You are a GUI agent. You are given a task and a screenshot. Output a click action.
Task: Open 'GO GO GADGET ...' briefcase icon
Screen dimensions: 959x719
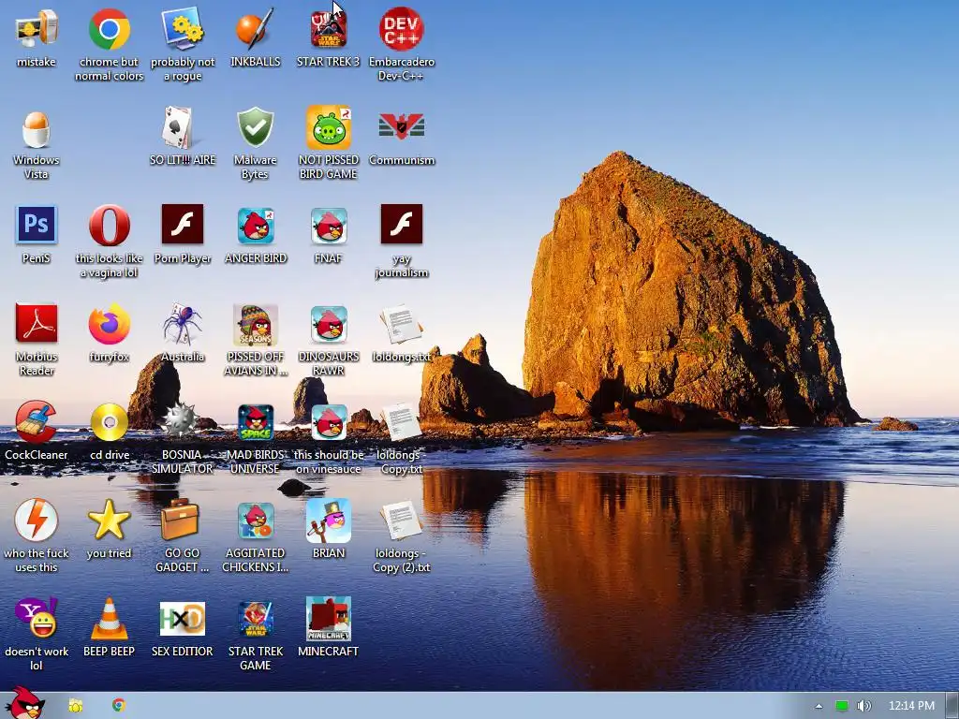[180, 520]
